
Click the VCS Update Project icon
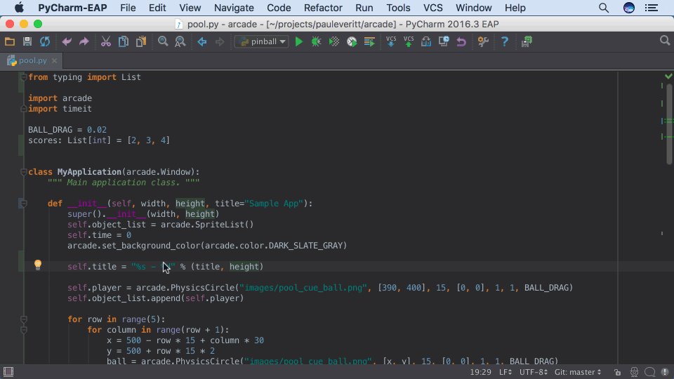391,41
